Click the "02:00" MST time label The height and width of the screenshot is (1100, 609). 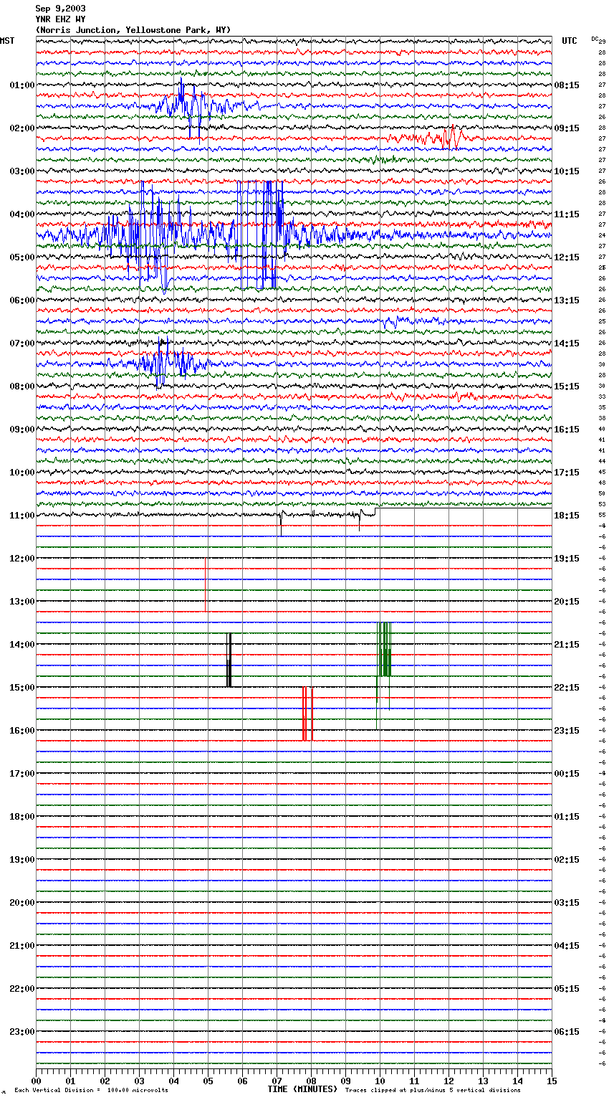22,128
